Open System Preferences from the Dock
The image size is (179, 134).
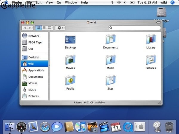[x=140, y=127]
